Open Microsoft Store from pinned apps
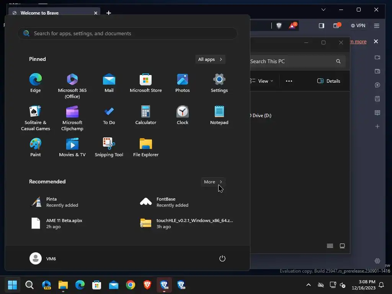Viewport: 392px width, 294px height. (146, 83)
